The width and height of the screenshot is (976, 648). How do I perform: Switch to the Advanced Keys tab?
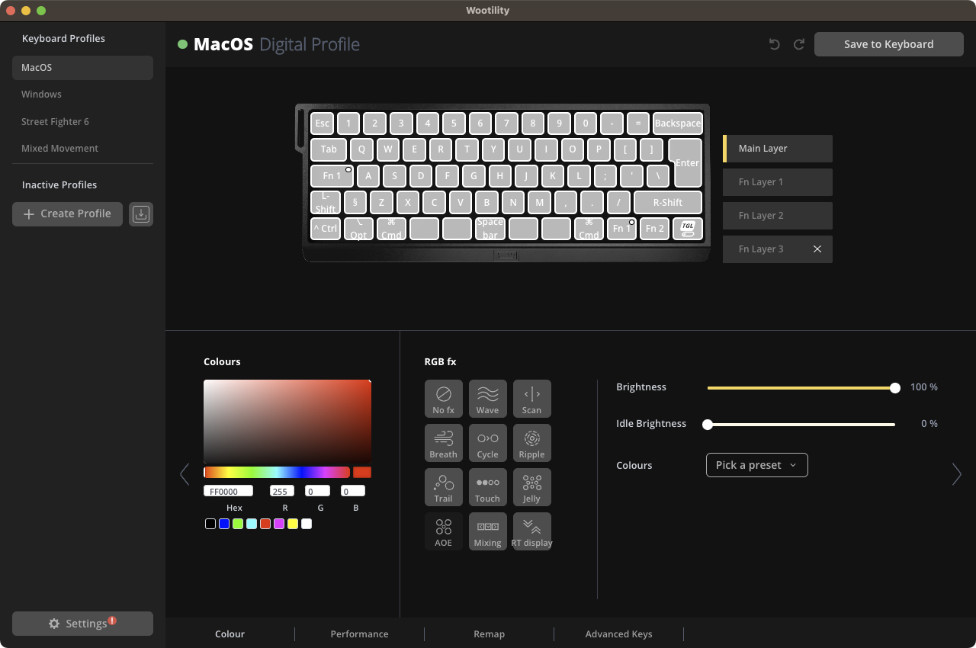click(x=618, y=634)
